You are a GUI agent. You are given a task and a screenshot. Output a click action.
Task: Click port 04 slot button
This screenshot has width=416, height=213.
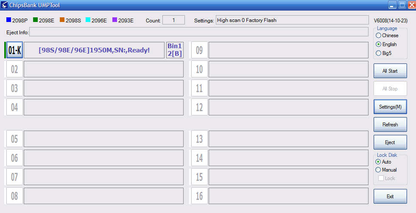(x=14, y=107)
